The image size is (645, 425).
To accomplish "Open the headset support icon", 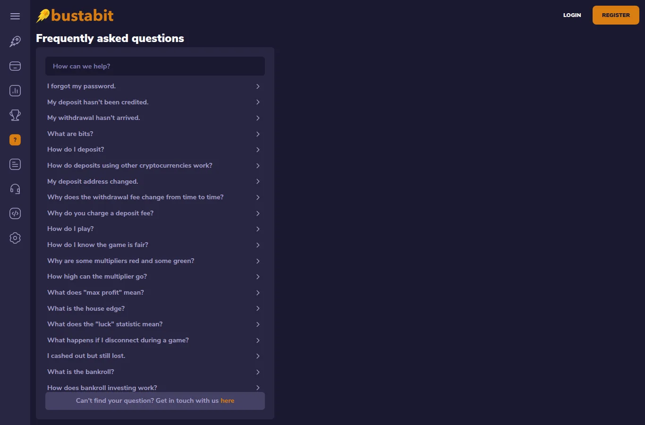I will pyautogui.click(x=15, y=189).
